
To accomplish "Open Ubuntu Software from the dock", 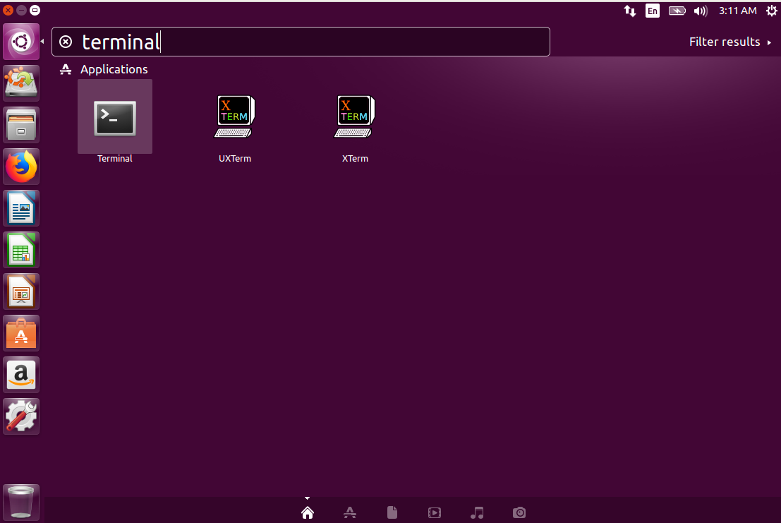I will click(21, 333).
